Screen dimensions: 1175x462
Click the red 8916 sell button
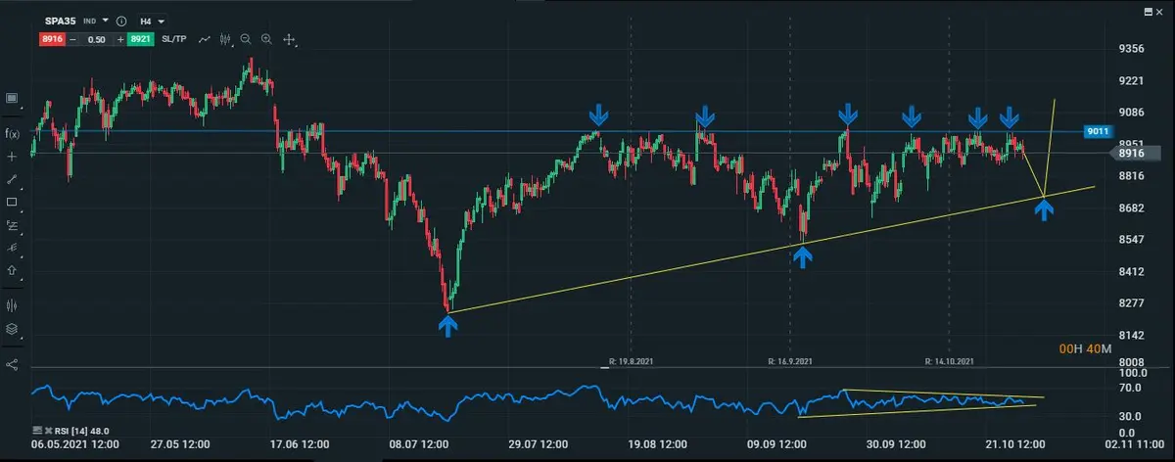(x=53, y=39)
